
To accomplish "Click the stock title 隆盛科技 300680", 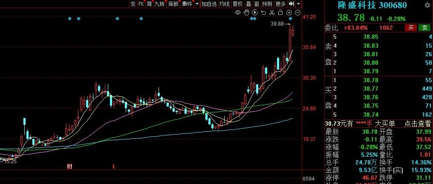I will click(x=372, y=5).
